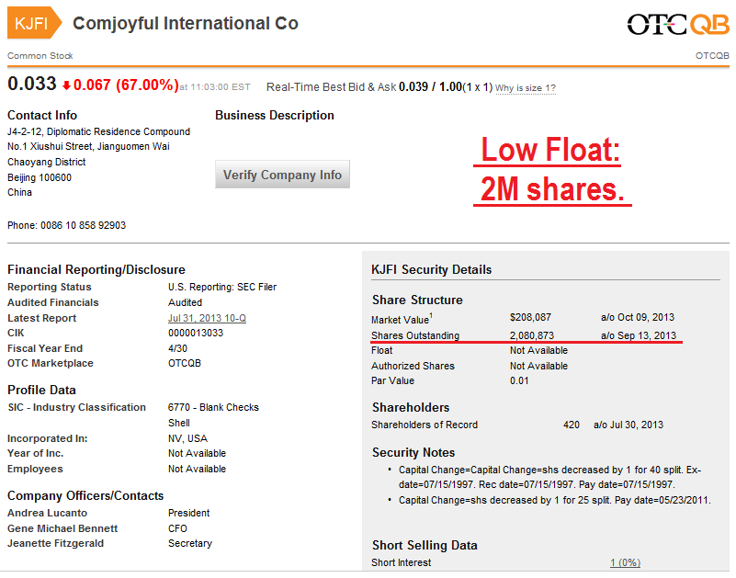The height and width of the screenshot is (578, 736).
Task: Click the red down-arrow price change icon
Action: (66, 86)
